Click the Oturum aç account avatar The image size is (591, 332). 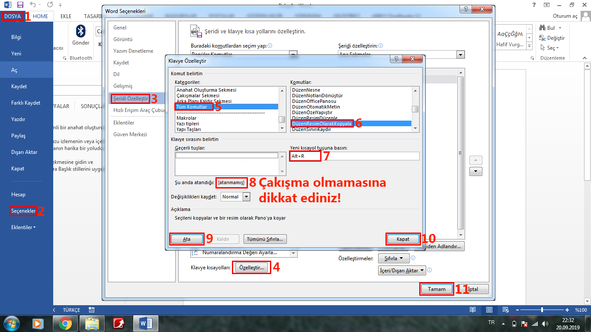click(585, 16)
